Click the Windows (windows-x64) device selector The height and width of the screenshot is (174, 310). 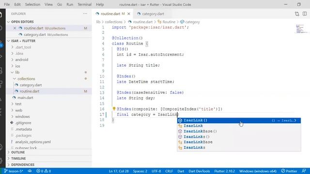(x=258, y=171)
